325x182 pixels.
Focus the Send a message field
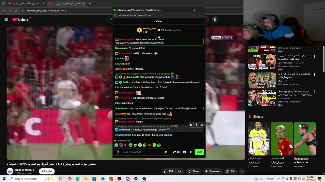(142, 152)
